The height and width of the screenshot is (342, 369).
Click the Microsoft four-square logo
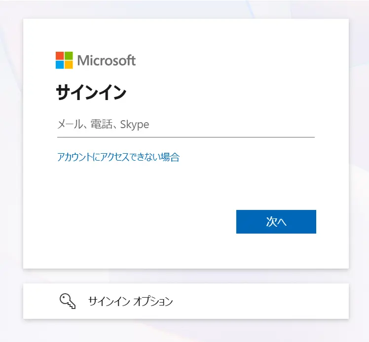pyautogui.click(x=64, y=60)
